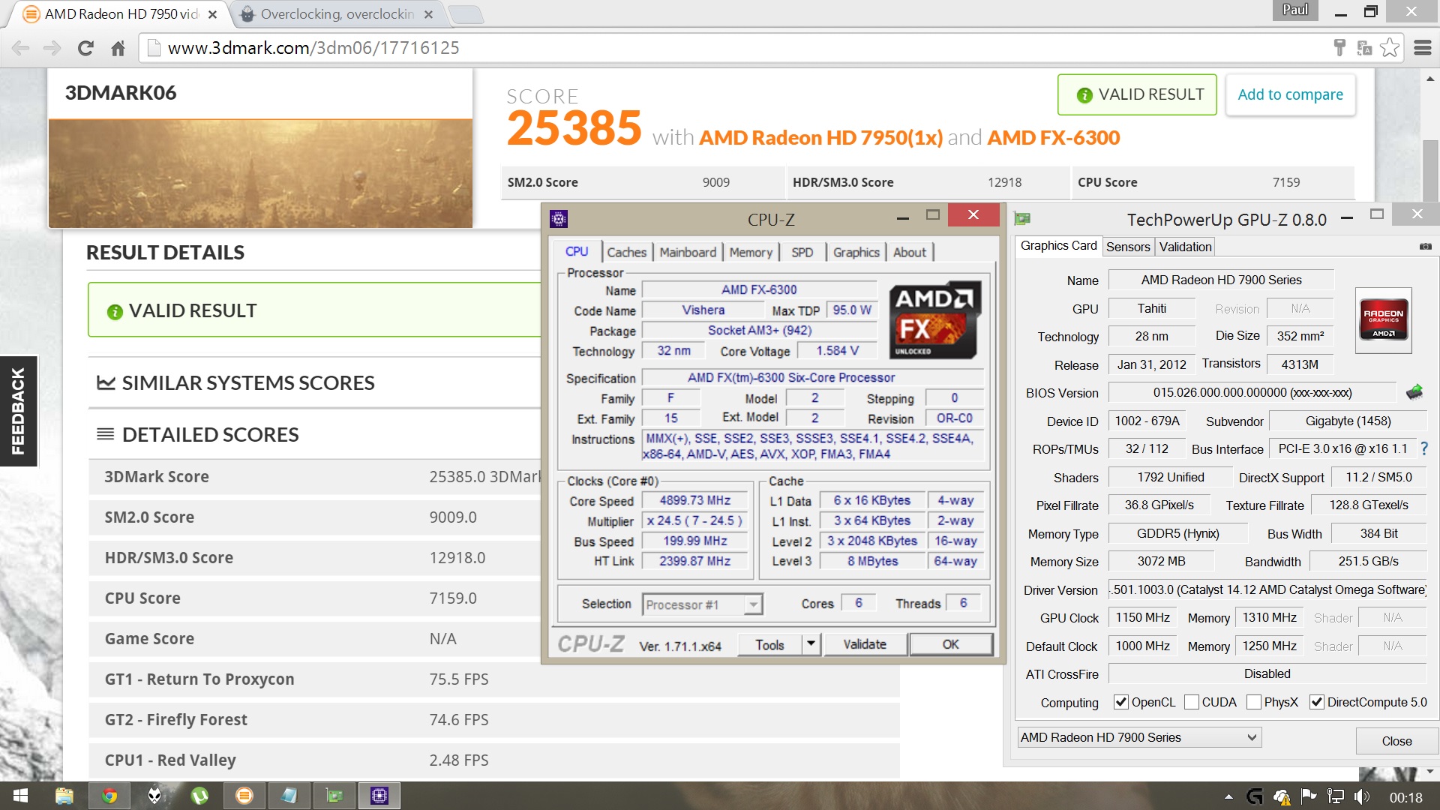Image resolution: width=1440 pixels, height=810 pixels.
Task: Go back in Chrome browser
Action: coord(21,48)
